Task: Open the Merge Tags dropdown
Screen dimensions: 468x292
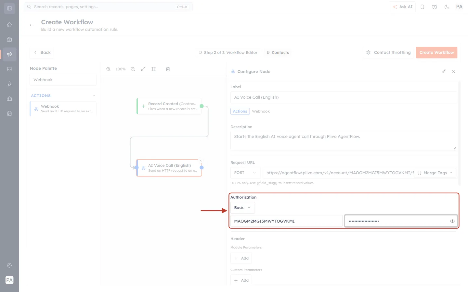Action: tap(435, 173)
